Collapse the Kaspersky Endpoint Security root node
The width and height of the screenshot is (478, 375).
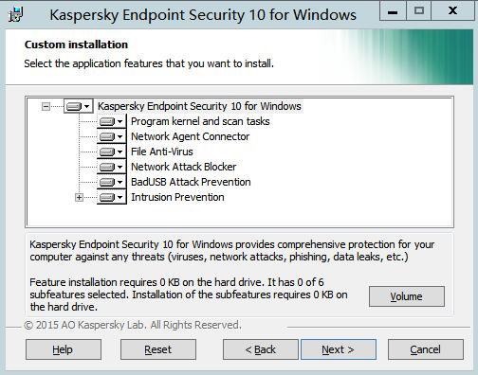[46, 106]
